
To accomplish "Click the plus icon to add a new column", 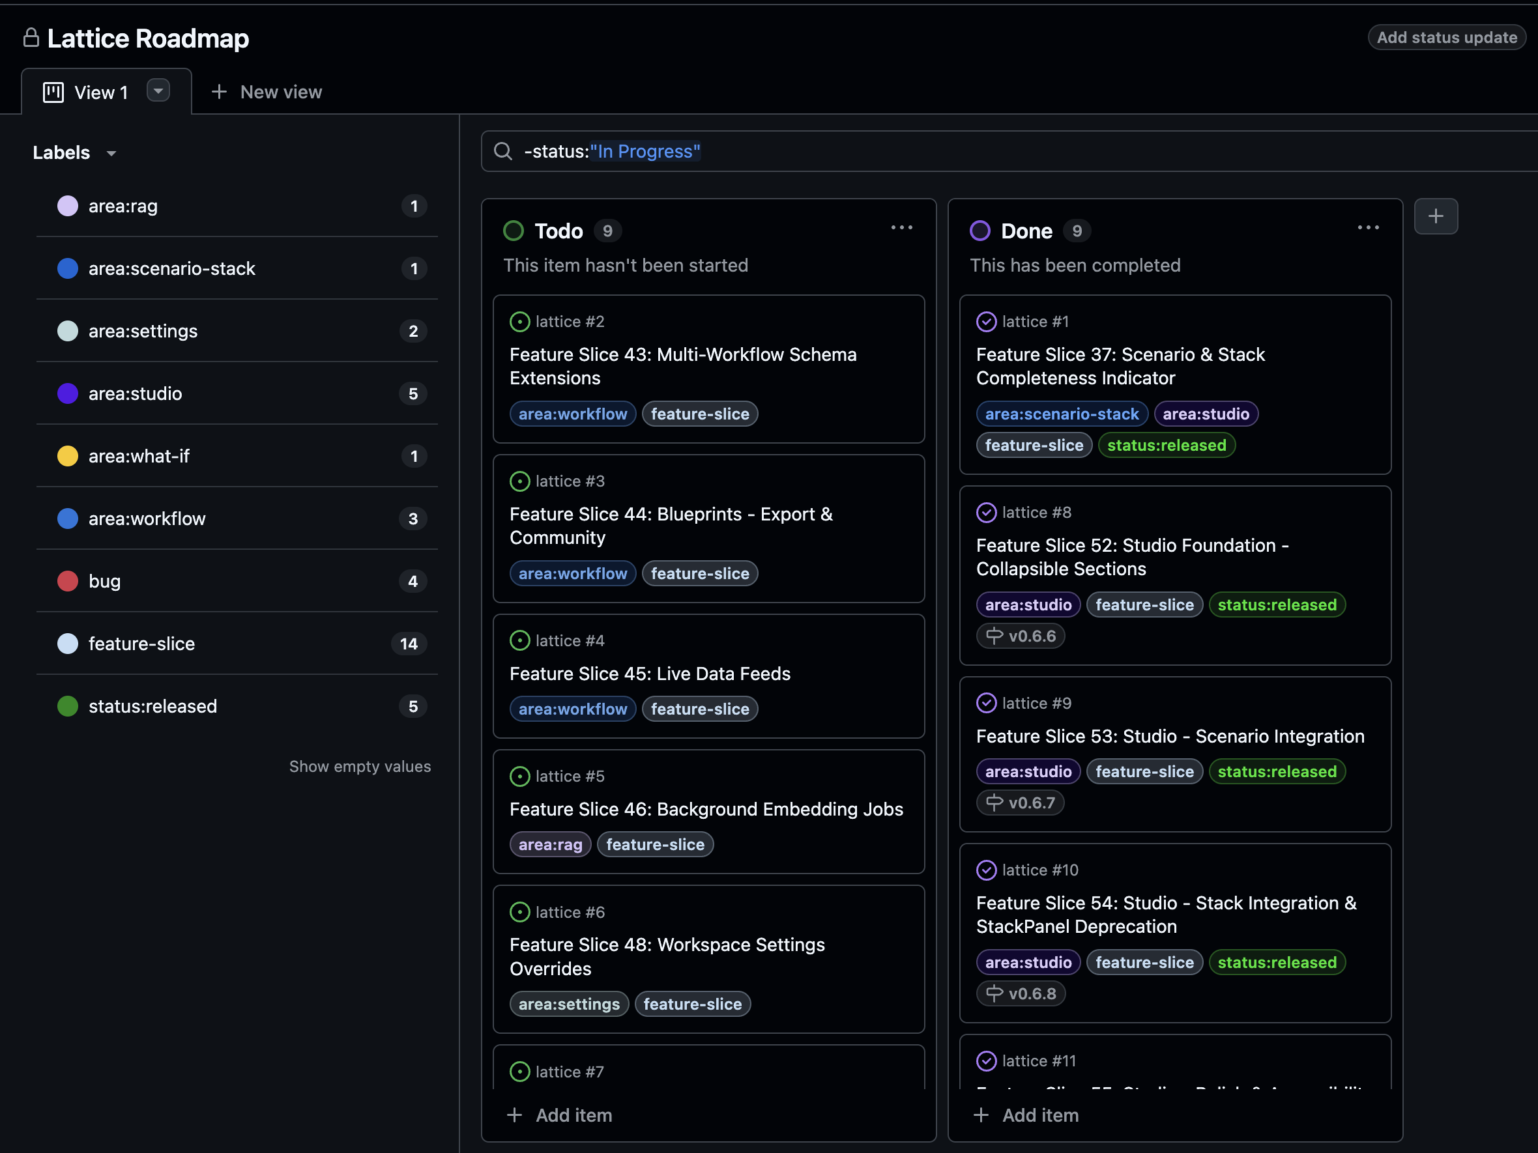I will point(1436,216).
